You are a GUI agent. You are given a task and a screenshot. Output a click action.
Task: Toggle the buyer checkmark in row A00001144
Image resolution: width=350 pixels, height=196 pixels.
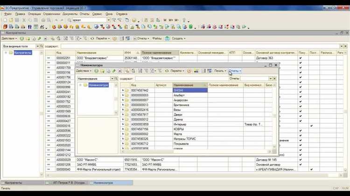pyautogui.click(x=301, y=150)
